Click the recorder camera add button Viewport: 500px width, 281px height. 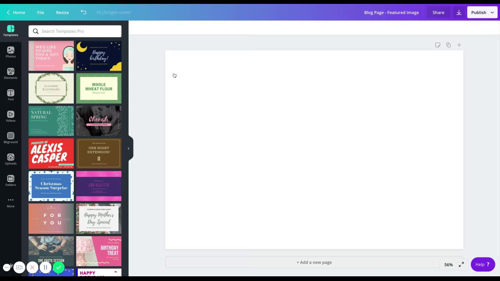coord(19,267)
